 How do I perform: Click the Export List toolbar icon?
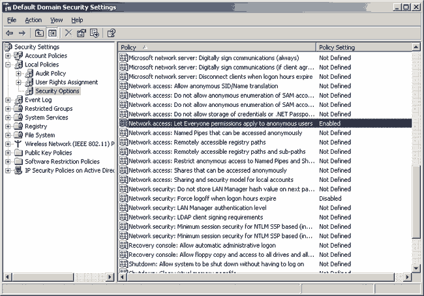tap(95, 33)
